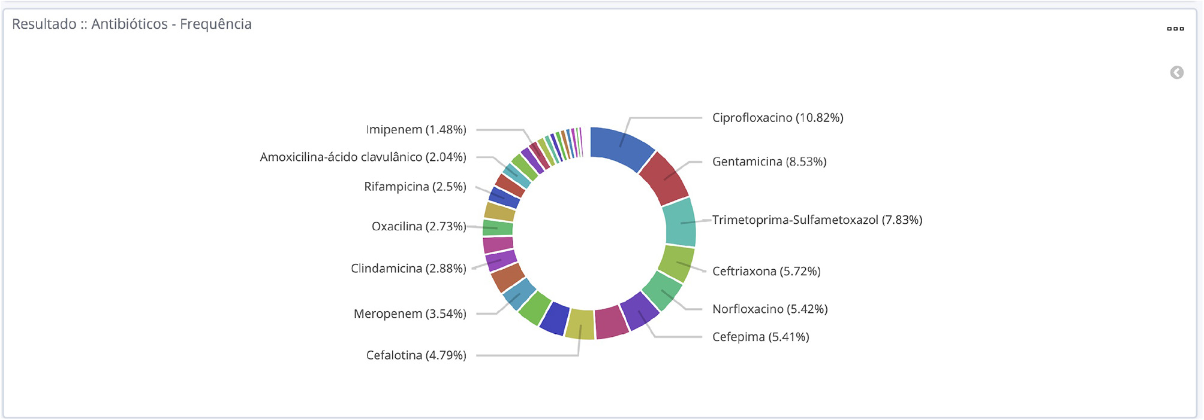The image size is (1204, 420).
Task: Select the Rifampicina (2.5%) label
Action: pyautogui.click(x=415, y=187)
